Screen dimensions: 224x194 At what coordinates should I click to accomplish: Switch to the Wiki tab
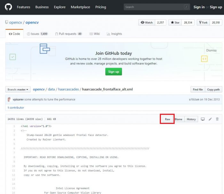pyautogui.click(x=95, y=34)
